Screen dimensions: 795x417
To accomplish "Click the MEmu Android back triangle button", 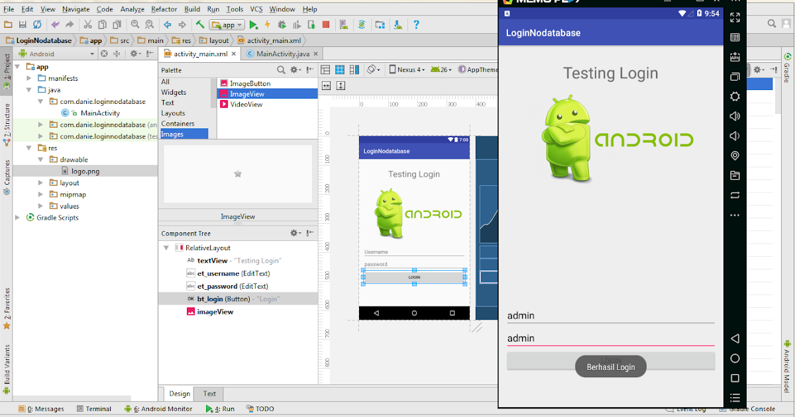I will [x=735, y=338].
